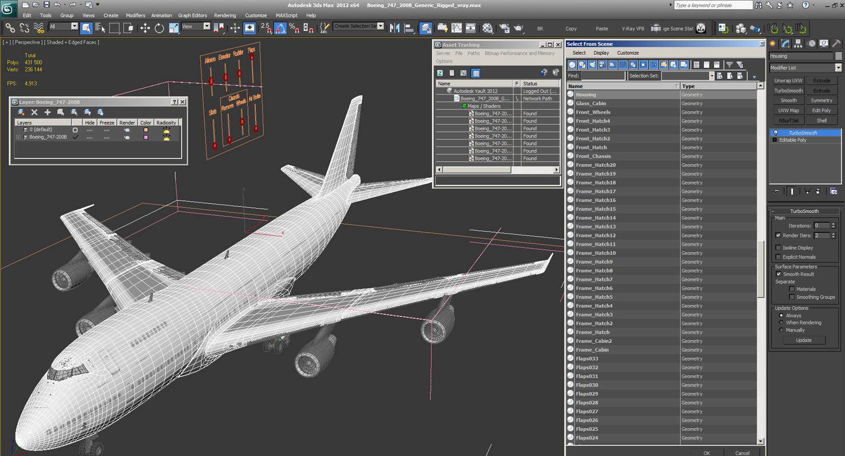Image resolution: width=845 pixels, height=456 pixels.
Task: Toggle the Angle Snap tool
Action: (280, 27)
